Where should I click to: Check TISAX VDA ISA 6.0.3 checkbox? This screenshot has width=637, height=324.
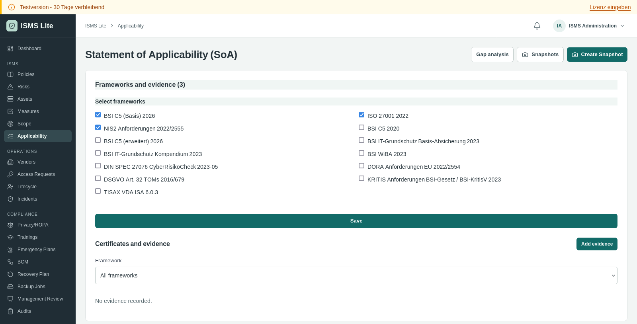[98, 191]
